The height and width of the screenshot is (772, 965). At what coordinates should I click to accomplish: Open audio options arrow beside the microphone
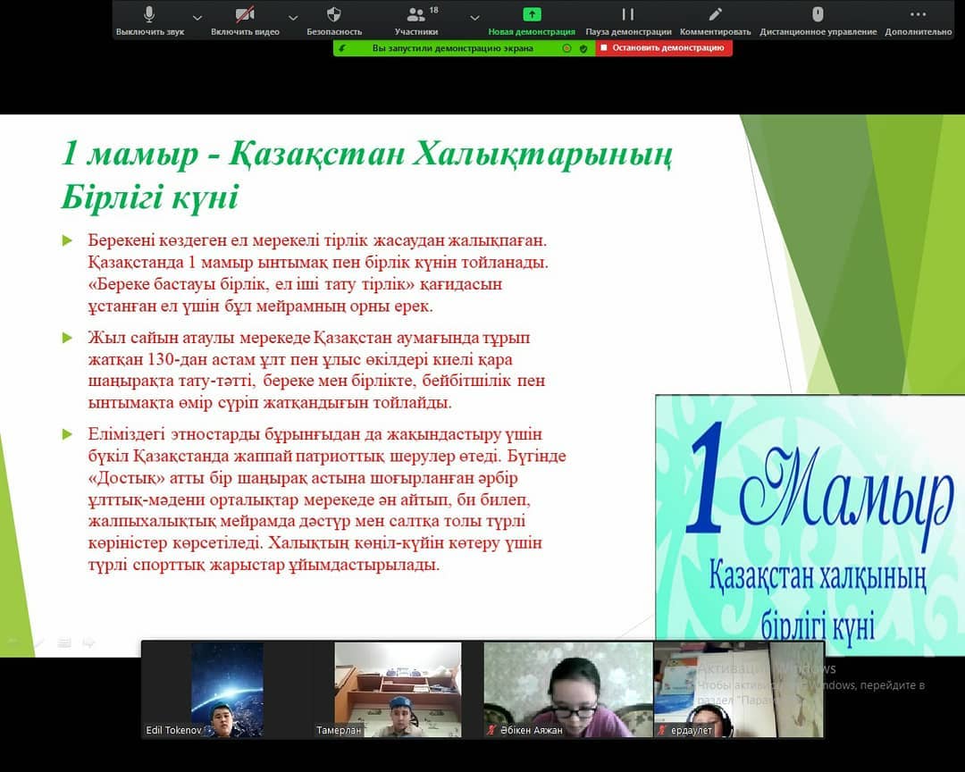tap(197, 18)
